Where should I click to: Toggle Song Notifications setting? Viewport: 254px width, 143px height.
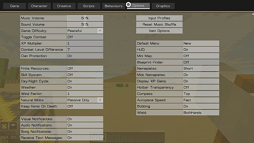pyautogui.click(x=85, y=132)
